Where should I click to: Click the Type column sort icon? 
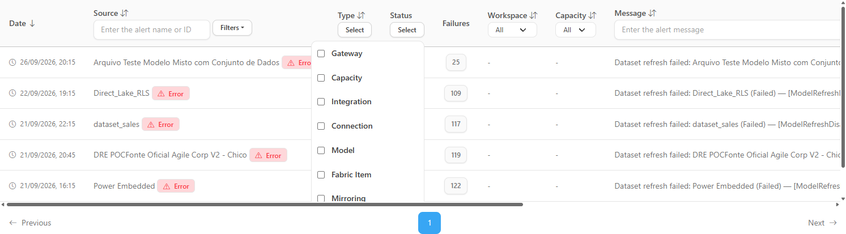pyautogui.click(x=361, y=15)
